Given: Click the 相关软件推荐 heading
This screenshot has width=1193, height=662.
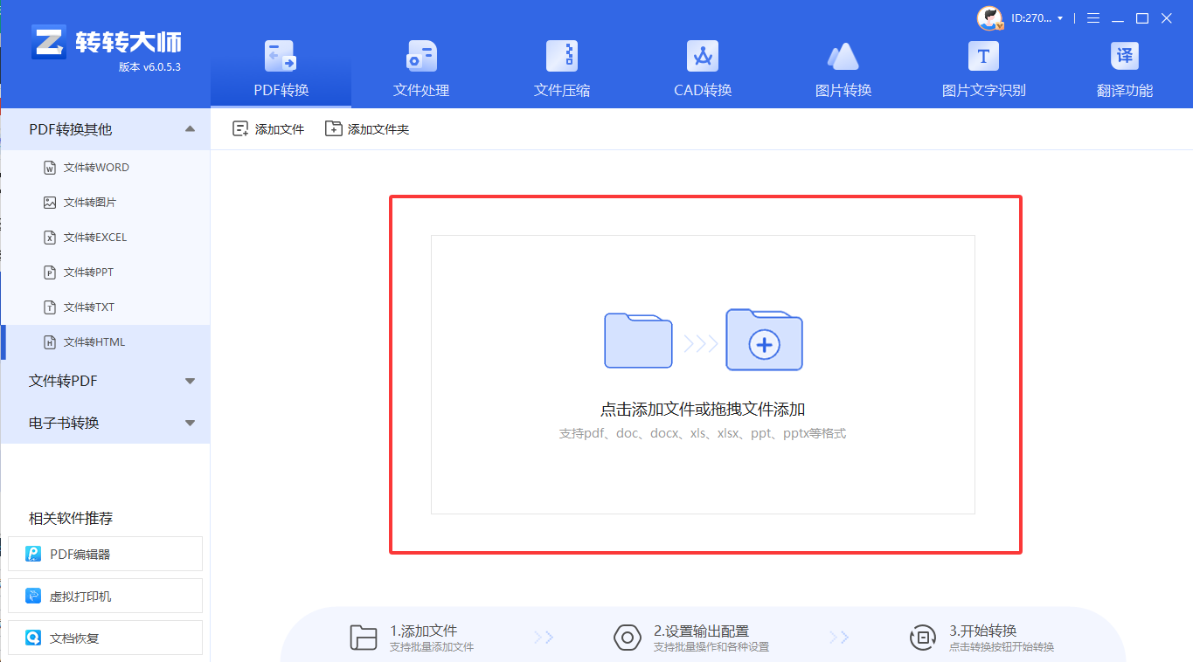Looking at the screenshot, I should 71,518.
